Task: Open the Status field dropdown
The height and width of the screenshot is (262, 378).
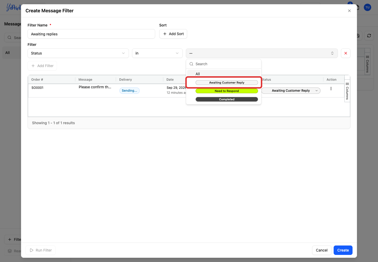Action: pos(78,53)
